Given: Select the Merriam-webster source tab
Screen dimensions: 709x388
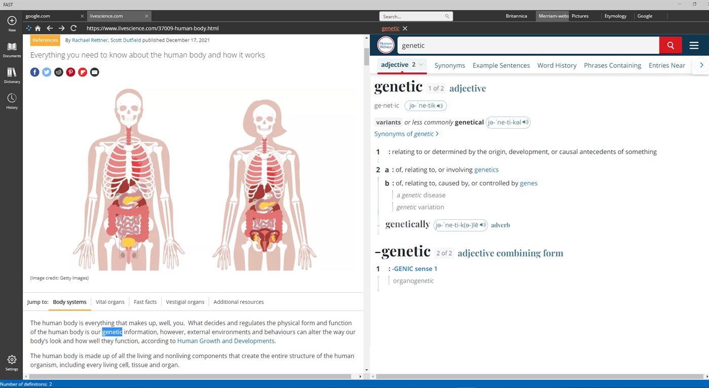Looking at the screenshot, I should click(553, 16).
